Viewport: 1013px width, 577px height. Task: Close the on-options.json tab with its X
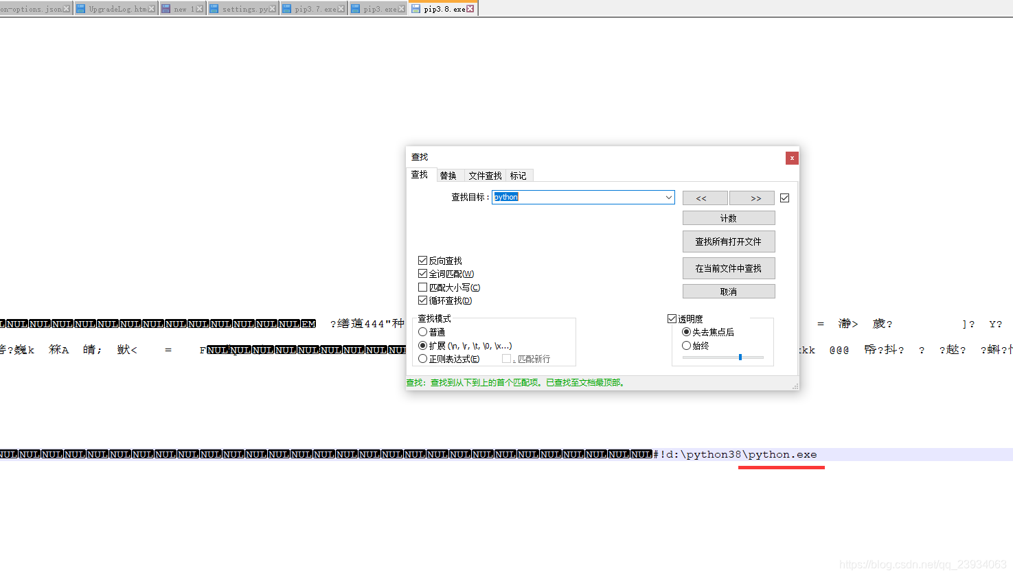click(67, 9)
